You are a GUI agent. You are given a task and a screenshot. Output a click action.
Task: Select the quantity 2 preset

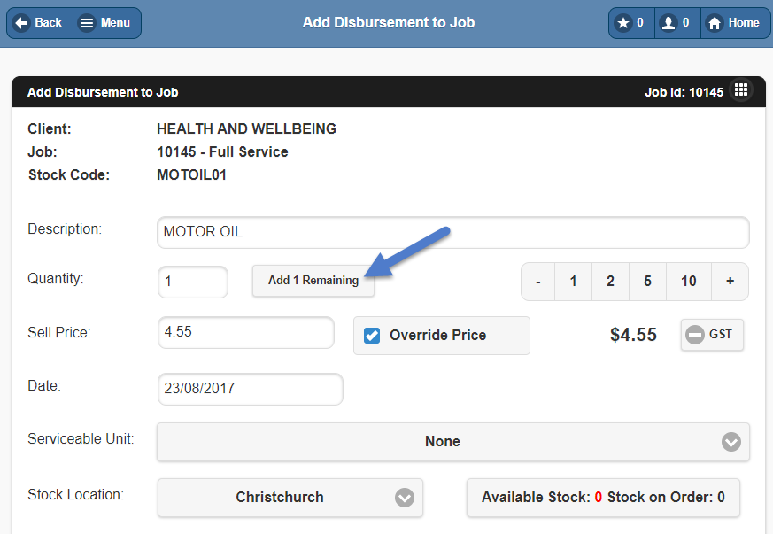[610, 282]
